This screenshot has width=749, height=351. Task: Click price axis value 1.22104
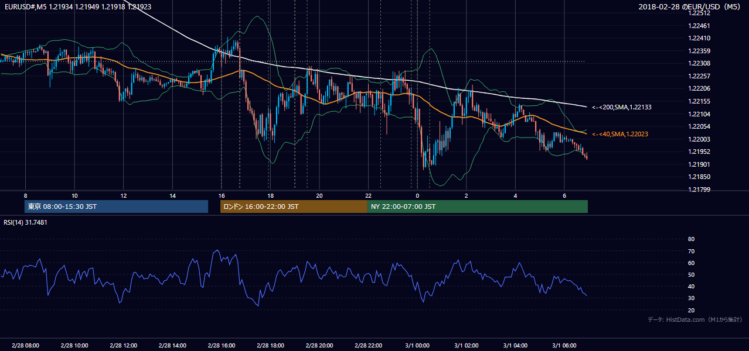tap(699, 114)
